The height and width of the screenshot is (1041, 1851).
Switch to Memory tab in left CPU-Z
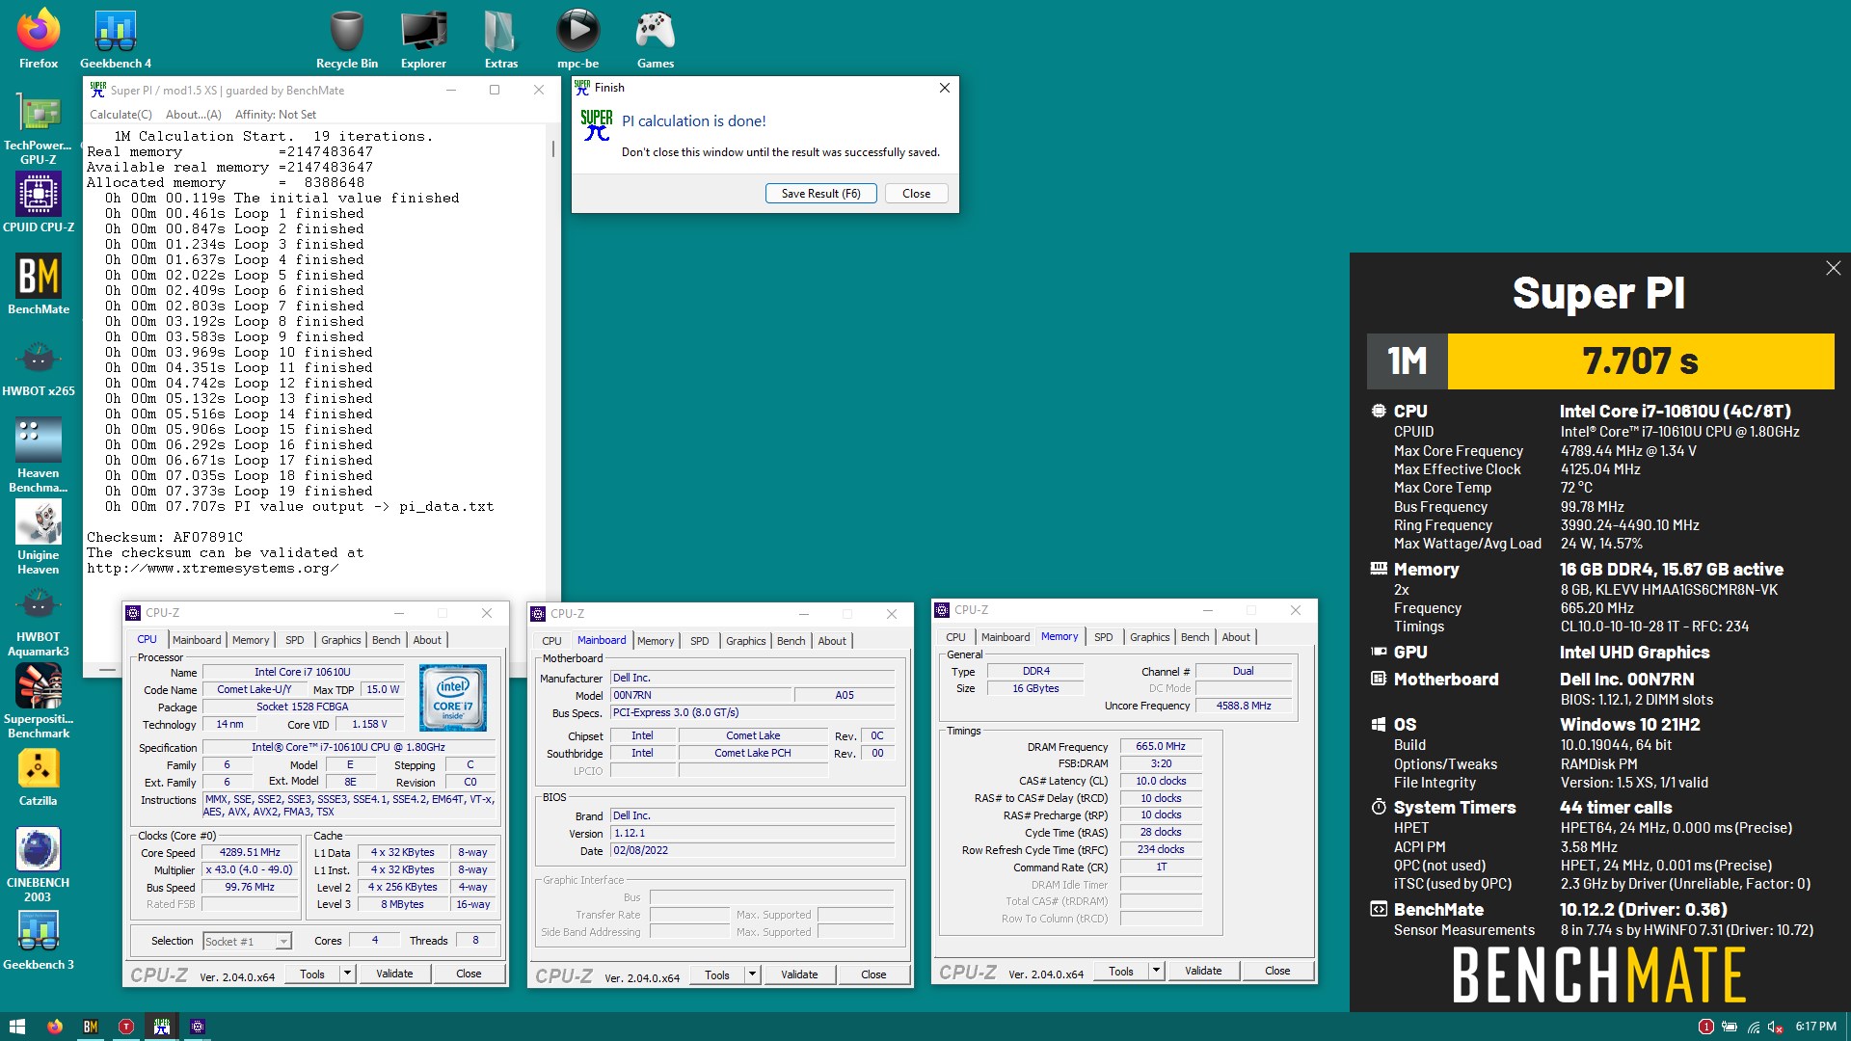(x=251, y=640)
